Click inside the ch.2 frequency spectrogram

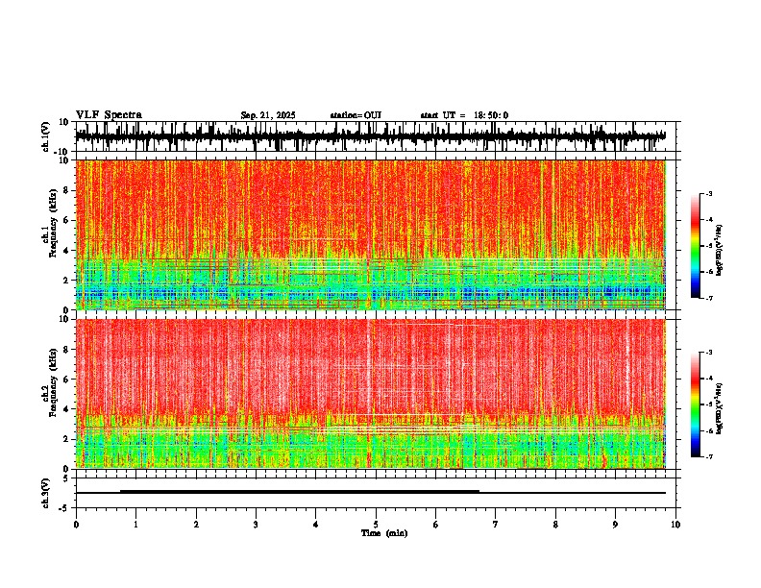pos(371,394)
